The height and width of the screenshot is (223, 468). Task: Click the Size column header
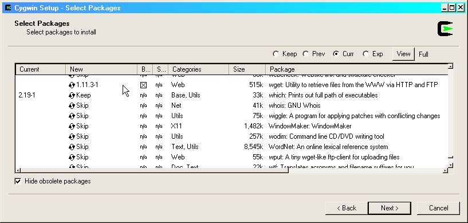(247, 69)
